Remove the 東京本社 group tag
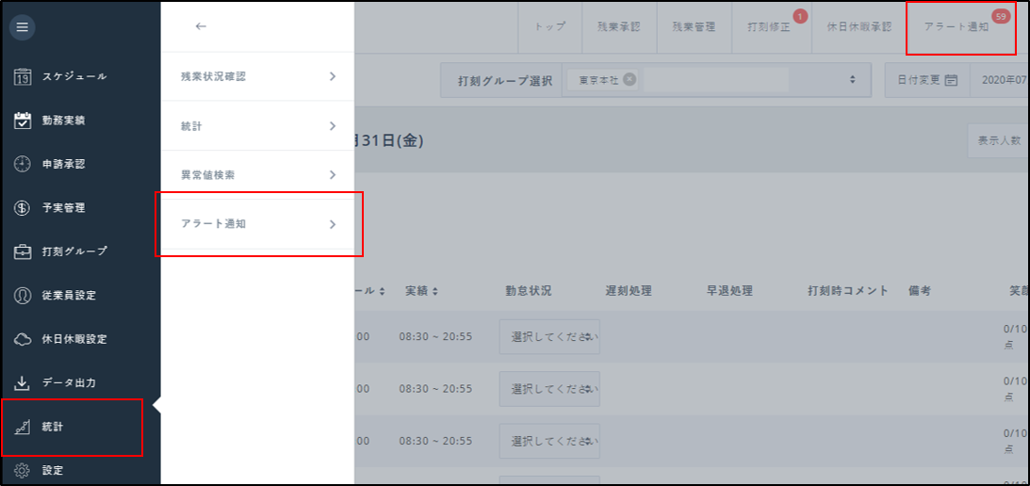Screen dimensions: 1030x486 629,80
